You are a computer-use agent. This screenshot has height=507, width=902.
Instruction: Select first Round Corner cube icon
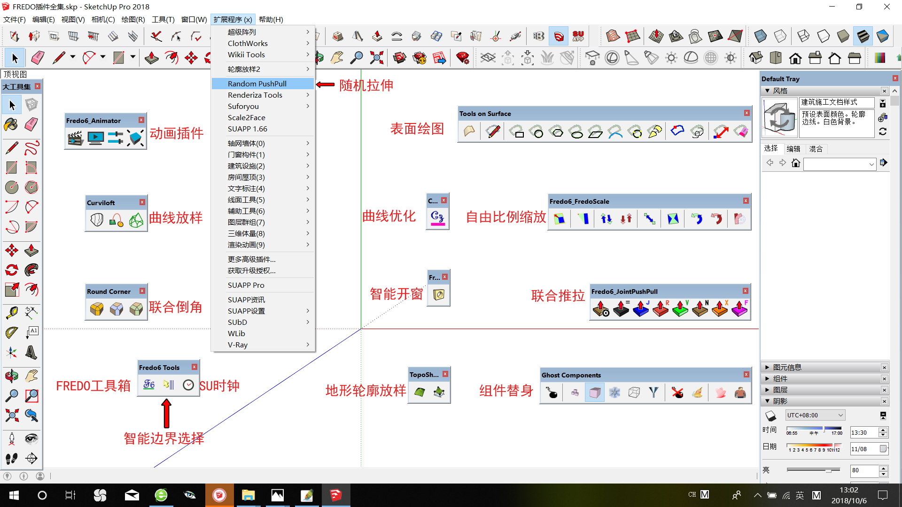(97, 308)
